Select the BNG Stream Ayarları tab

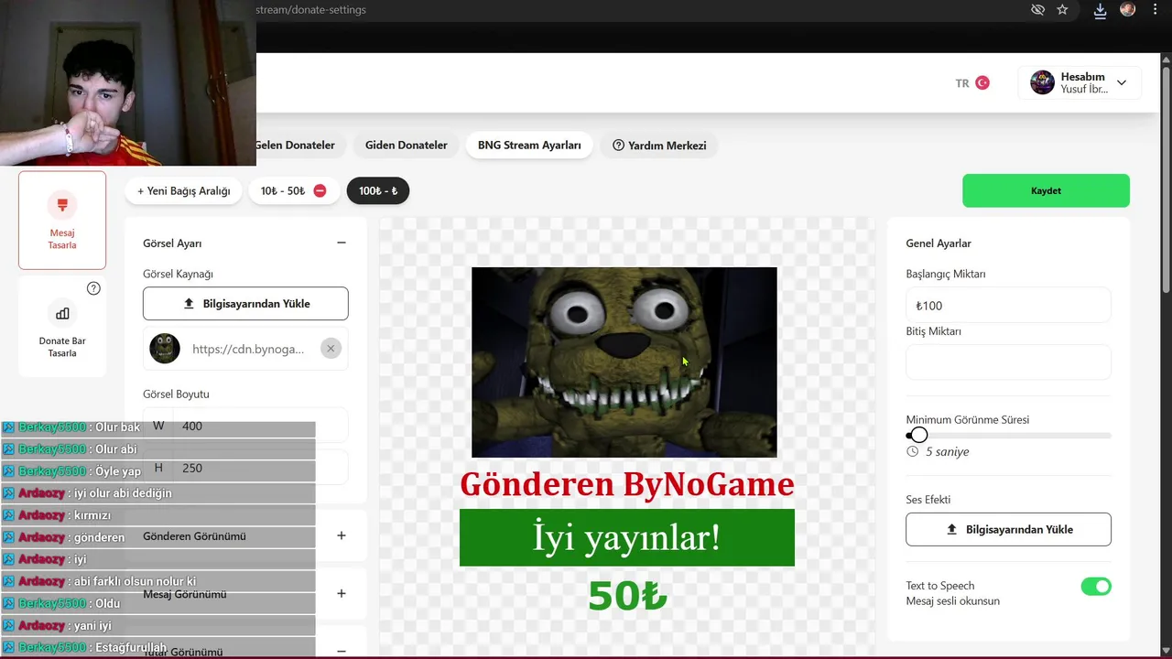529,145
